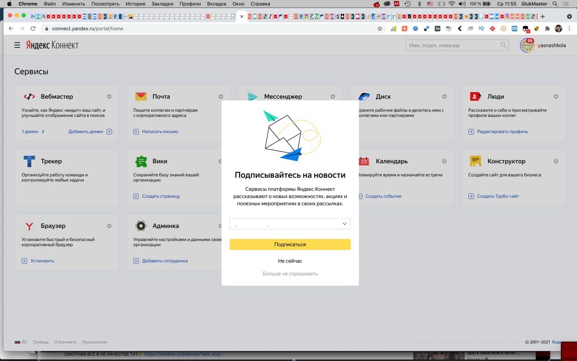Image resolution: width=577 pixels, height=361 pixels.
Task: Go back with the browser arrow
Action: [x=11, y=28]
